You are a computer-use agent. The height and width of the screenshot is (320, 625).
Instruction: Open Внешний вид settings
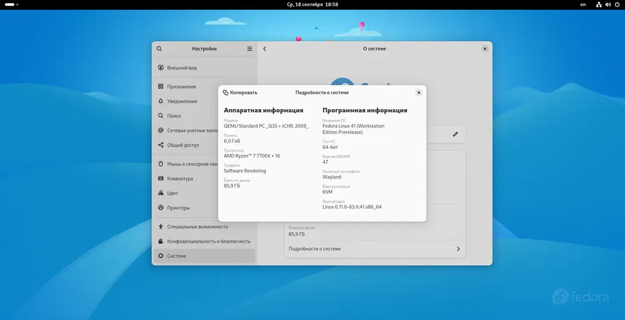(204, 67)
